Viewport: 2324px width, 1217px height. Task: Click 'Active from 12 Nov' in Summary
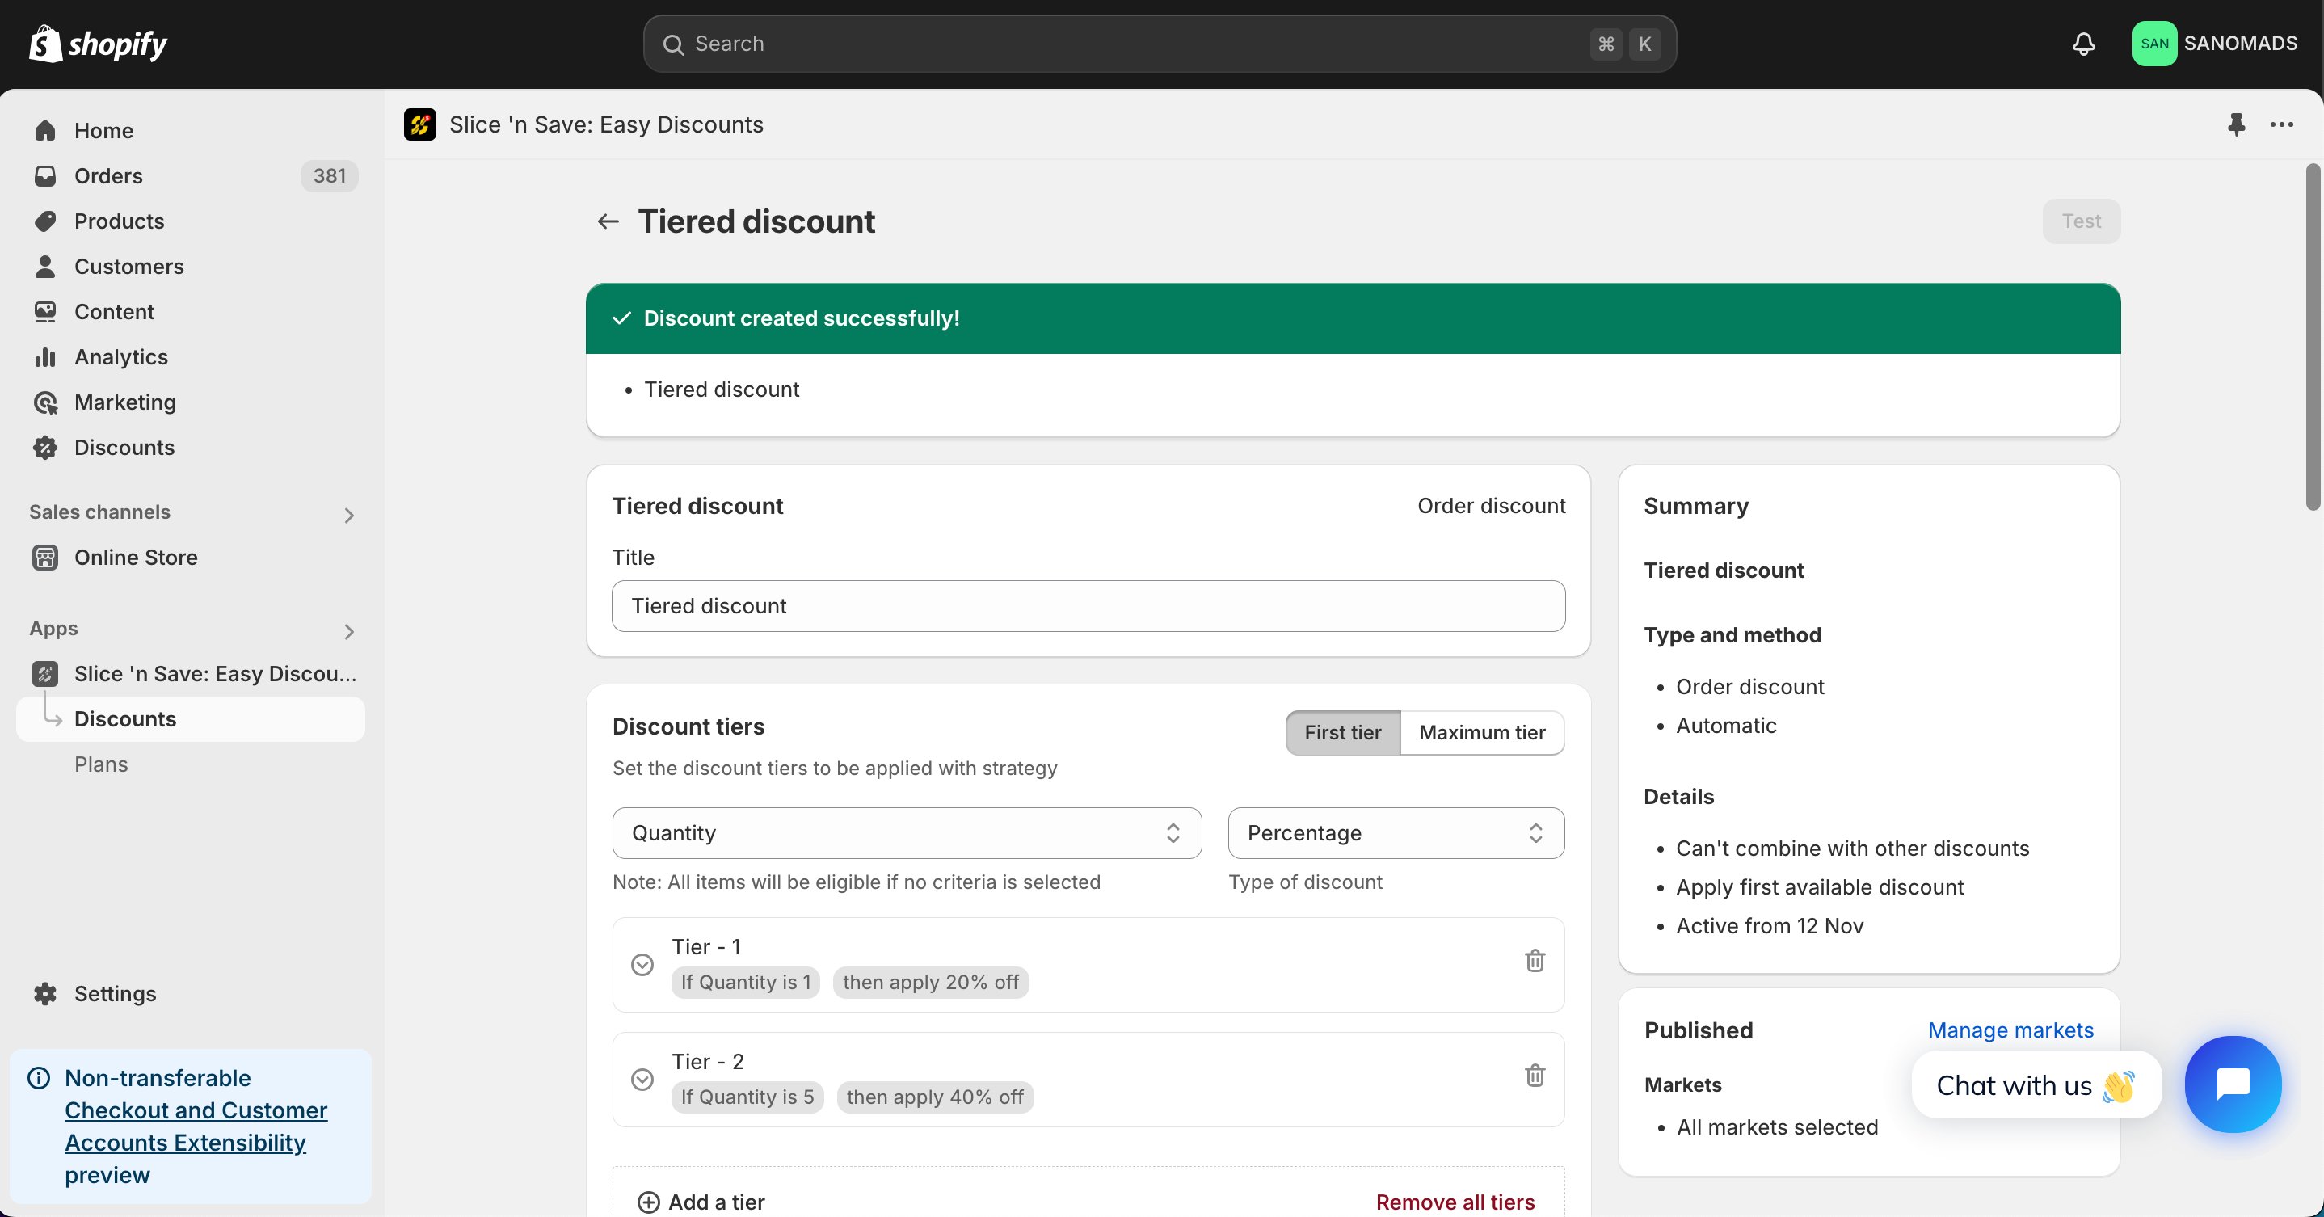1769,925
